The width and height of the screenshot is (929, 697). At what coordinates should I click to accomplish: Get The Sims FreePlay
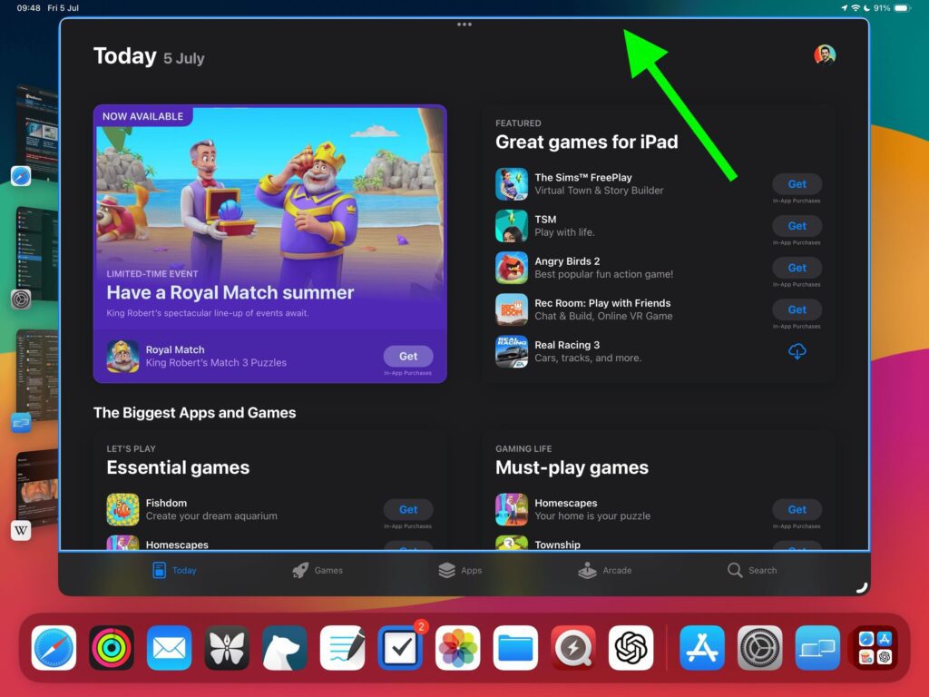tap(797, 183)
